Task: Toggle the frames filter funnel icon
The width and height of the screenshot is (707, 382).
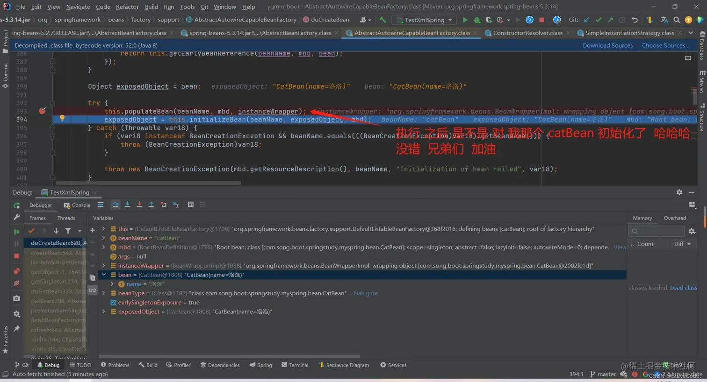Action: click(68, 231)
